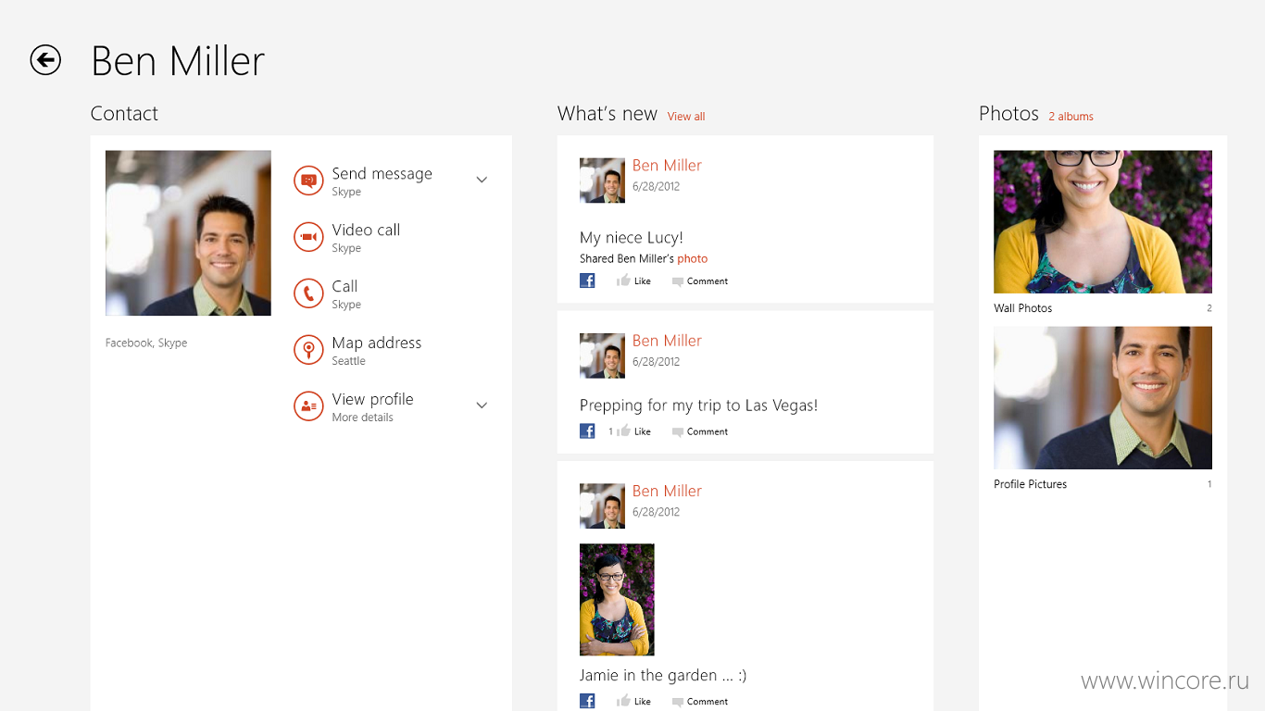Click thumbs-up icon on 'My niece Lucy!' post
The image size is (1265, 711).
pos(623,281)
